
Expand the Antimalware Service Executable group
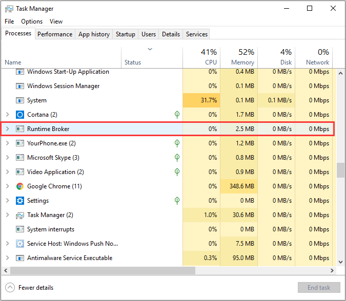click(x=8, y=258)
